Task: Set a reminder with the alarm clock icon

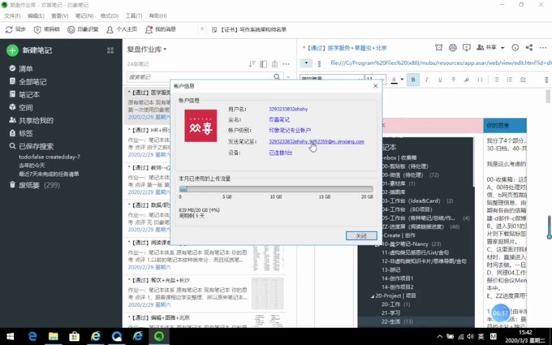Action: point(439,47)
